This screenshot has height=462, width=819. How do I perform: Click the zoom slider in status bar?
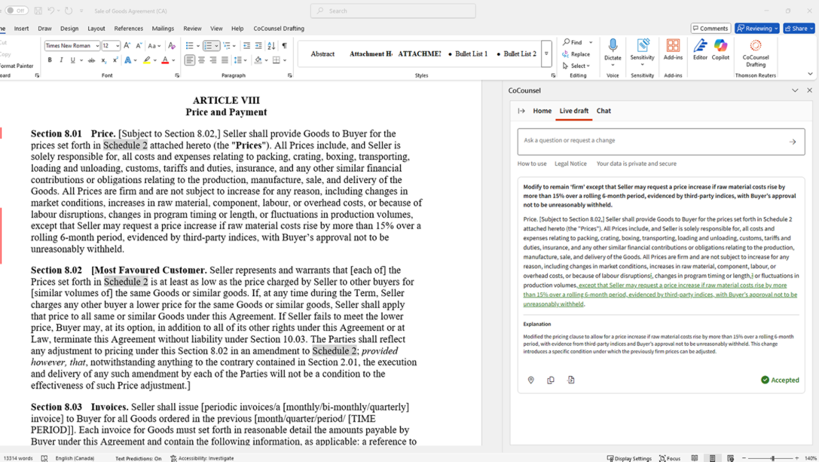[x=773, y=458]
